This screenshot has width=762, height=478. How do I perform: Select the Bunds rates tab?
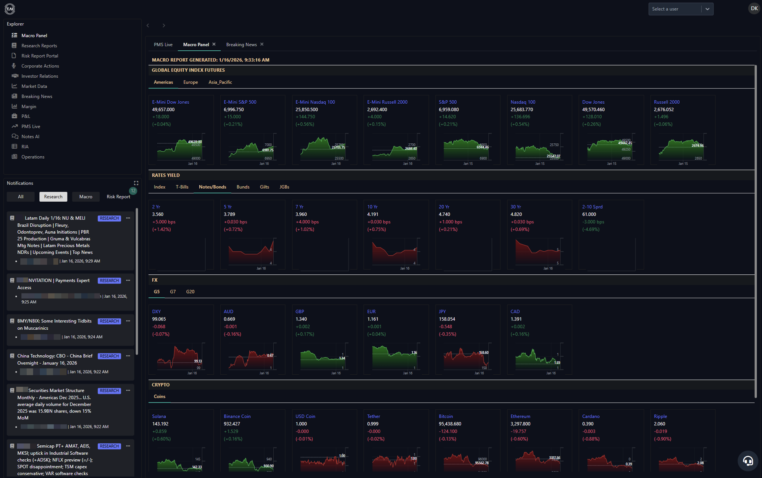[x=243, y=187]
